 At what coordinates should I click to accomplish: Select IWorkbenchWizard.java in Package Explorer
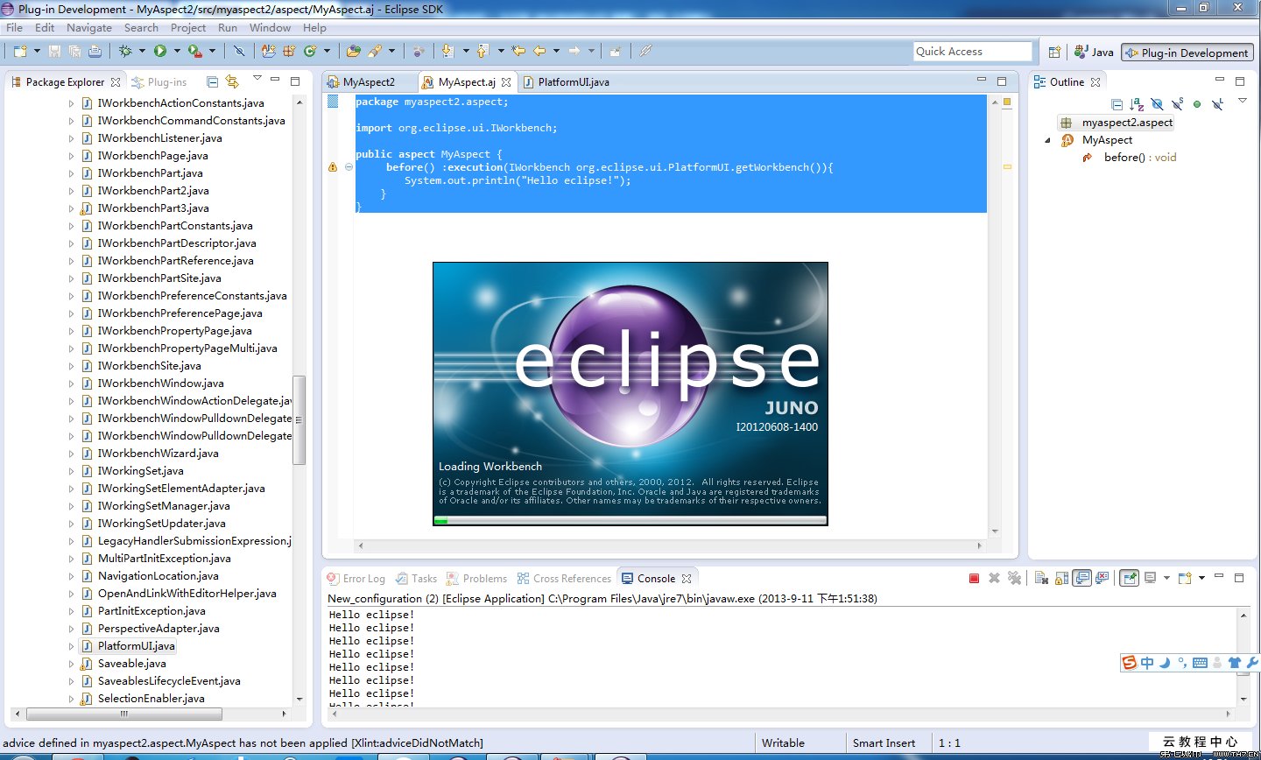click(158, 454)
